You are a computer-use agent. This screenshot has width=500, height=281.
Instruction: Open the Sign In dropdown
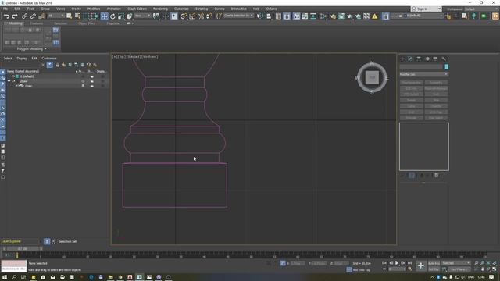pyautogui.click(x=427, y=9)
